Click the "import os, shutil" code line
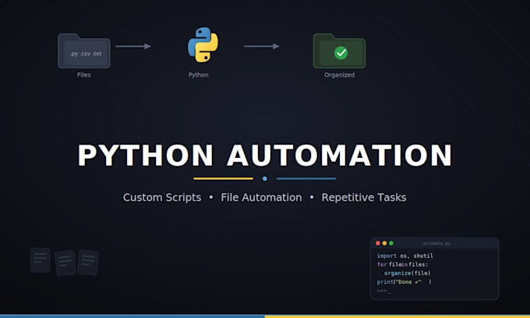530x318 pixels. point(405,256)
